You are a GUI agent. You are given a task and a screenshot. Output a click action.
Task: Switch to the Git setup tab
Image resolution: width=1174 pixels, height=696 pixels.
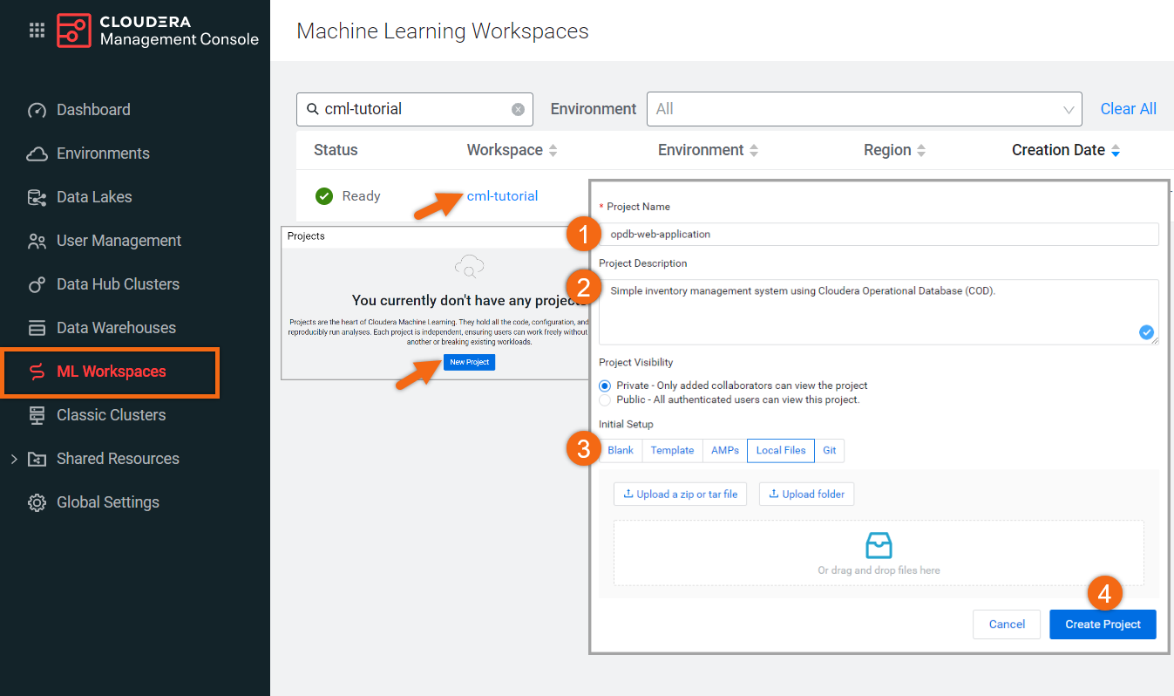[829, 450]
